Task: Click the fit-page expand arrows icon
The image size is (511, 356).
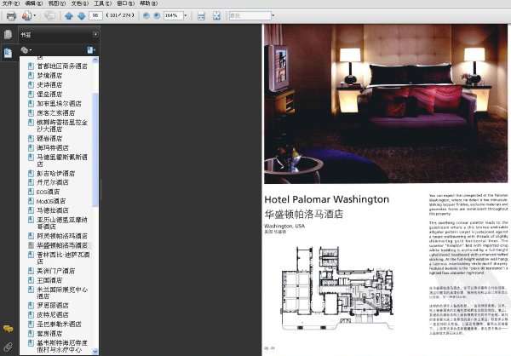Action: (216, 15)
